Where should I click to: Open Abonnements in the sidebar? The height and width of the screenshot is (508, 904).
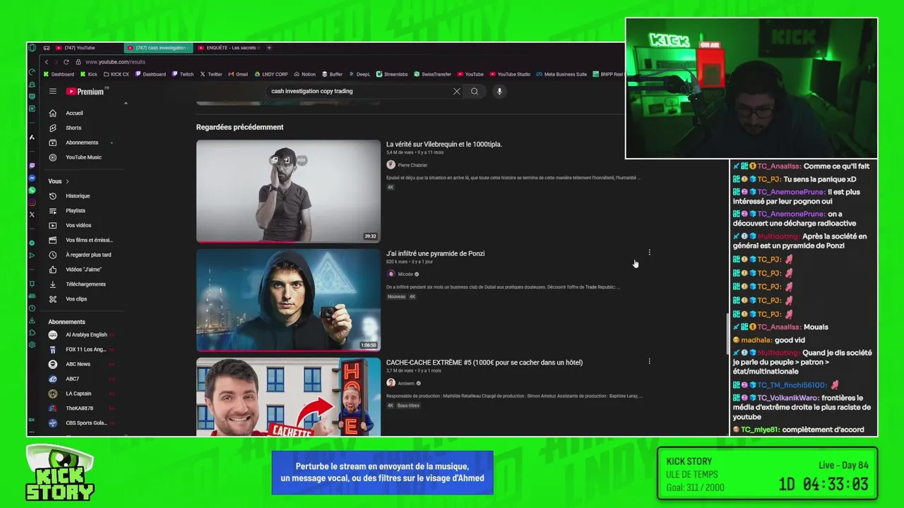pyautogui.click(x=82, y=143)
